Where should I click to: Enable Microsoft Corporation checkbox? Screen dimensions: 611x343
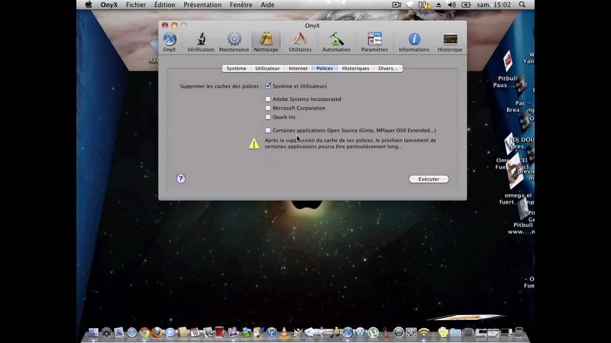pyautogui.click(x=268, y=108)
